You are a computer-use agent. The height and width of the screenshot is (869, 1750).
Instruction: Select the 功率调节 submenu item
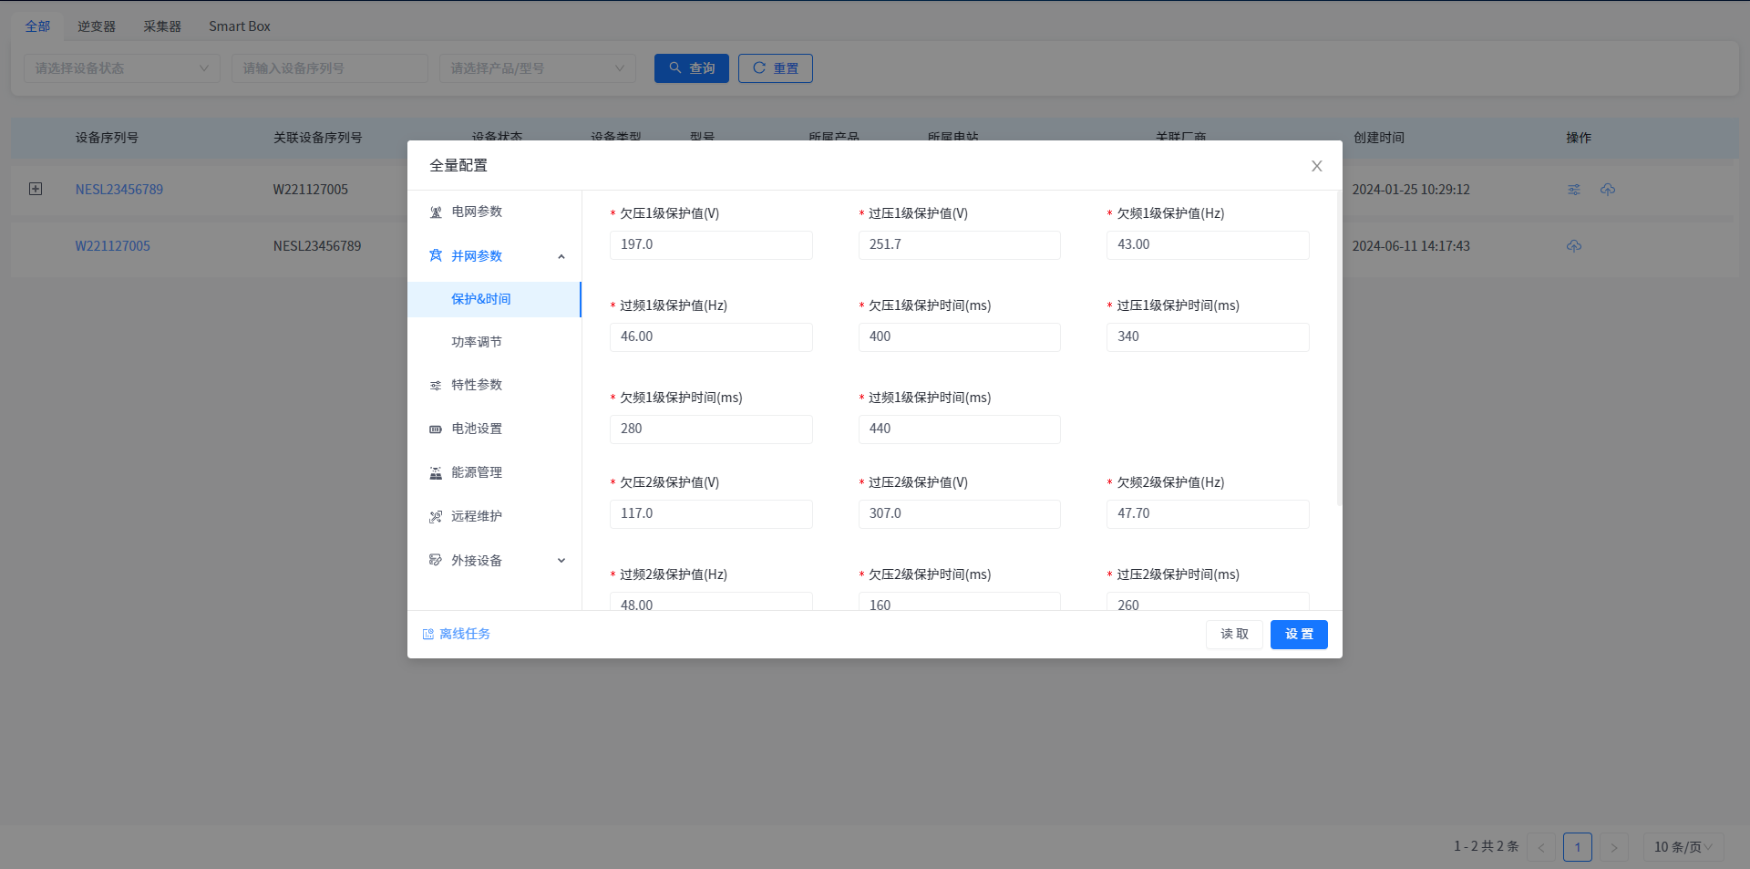[477, 342]
